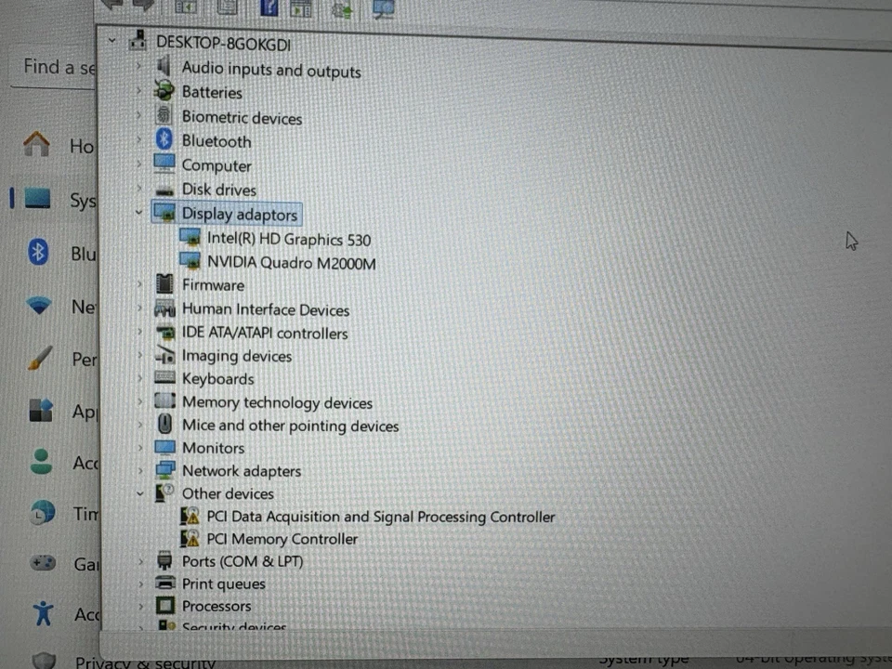The image size is (892, 669).
Task: Expand the Network adapters category
Action: click(x=139, y=471)
